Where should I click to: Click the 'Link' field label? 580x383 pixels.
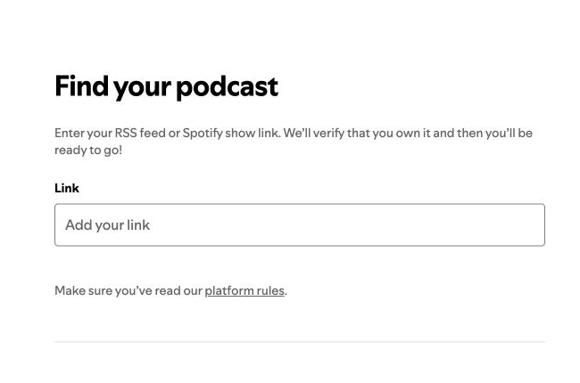[x=67, y=188]
